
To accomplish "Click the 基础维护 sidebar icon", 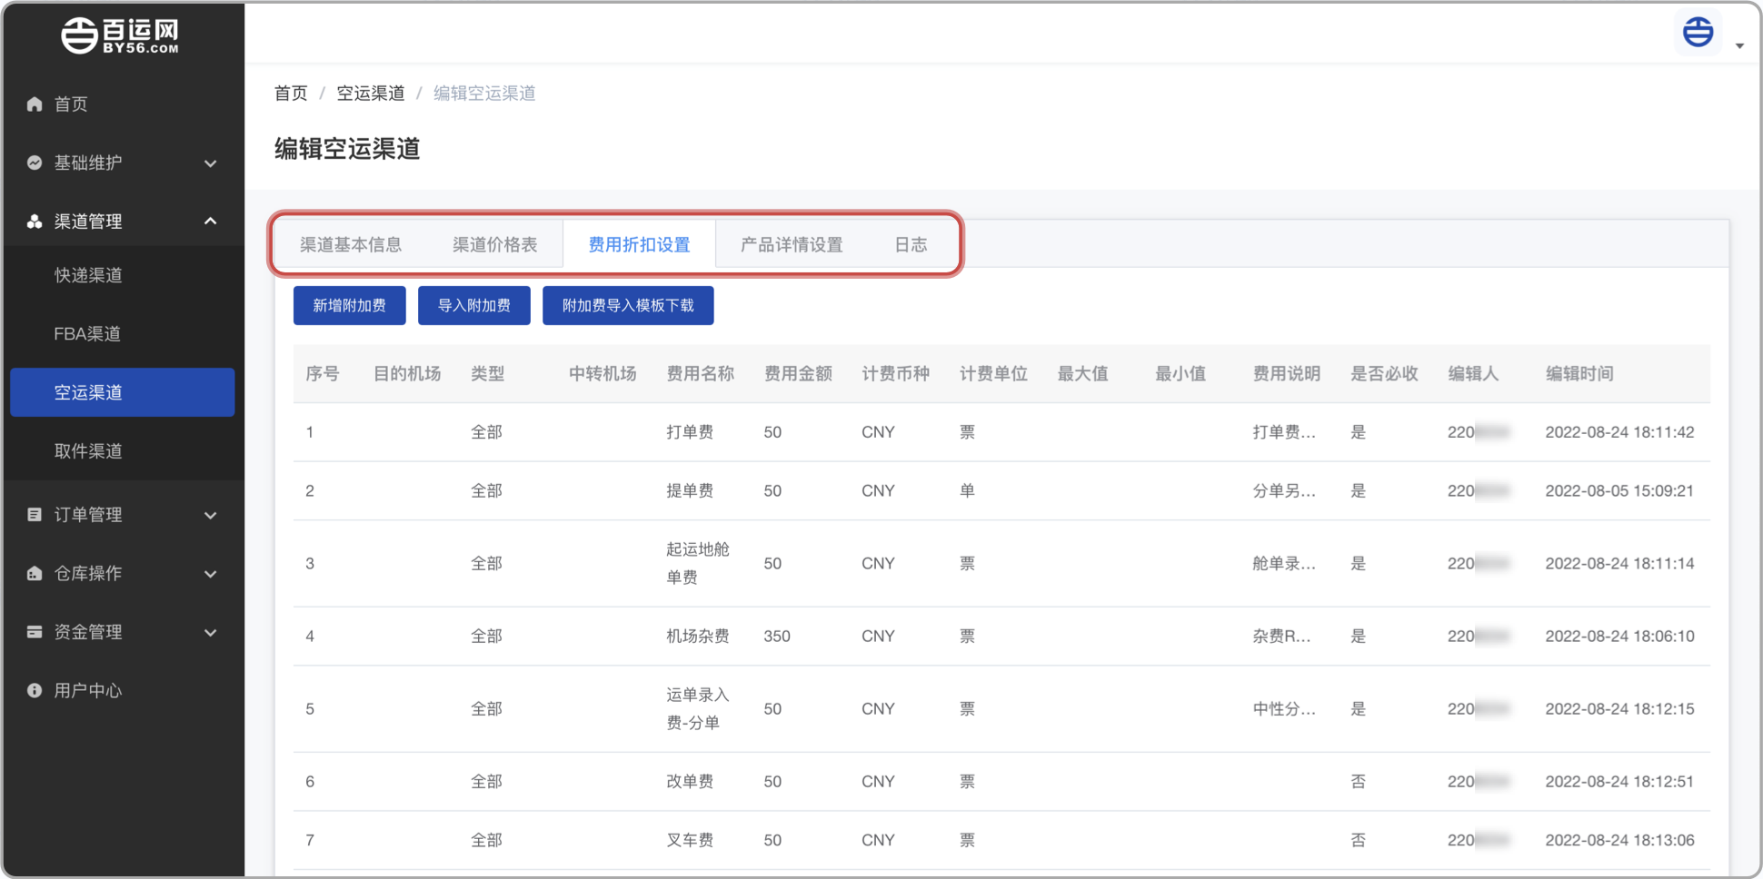I will (35, 163).
